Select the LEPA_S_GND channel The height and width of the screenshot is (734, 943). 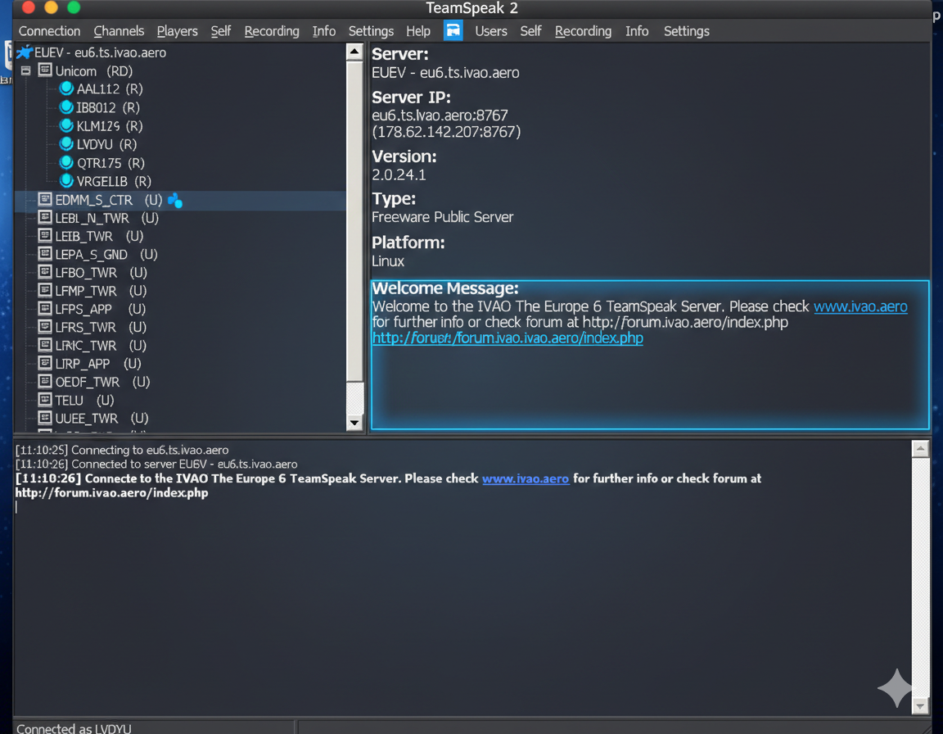[91, 255]
